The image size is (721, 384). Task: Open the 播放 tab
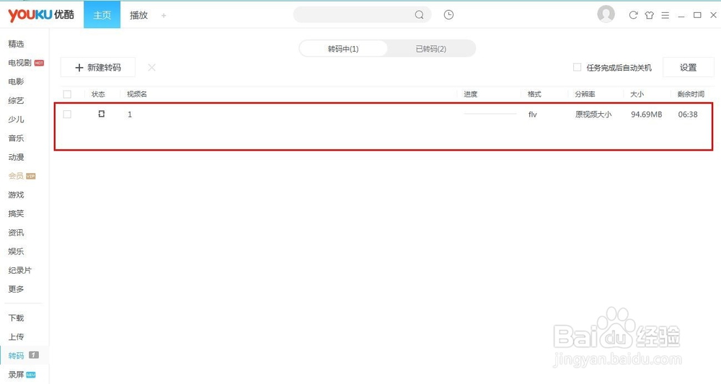tap(138, 15)
